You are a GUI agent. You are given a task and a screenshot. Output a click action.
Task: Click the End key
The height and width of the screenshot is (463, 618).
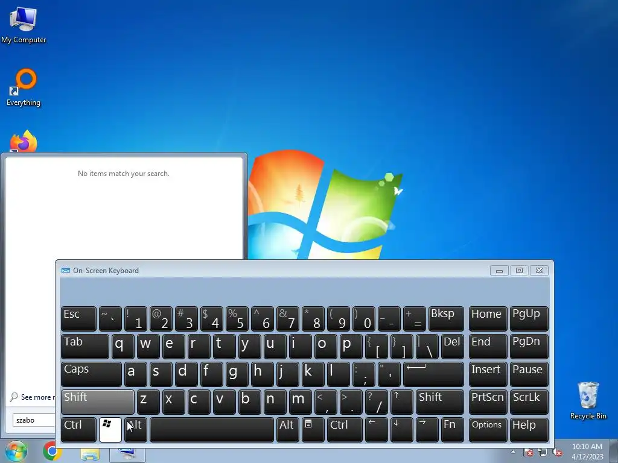488,347
